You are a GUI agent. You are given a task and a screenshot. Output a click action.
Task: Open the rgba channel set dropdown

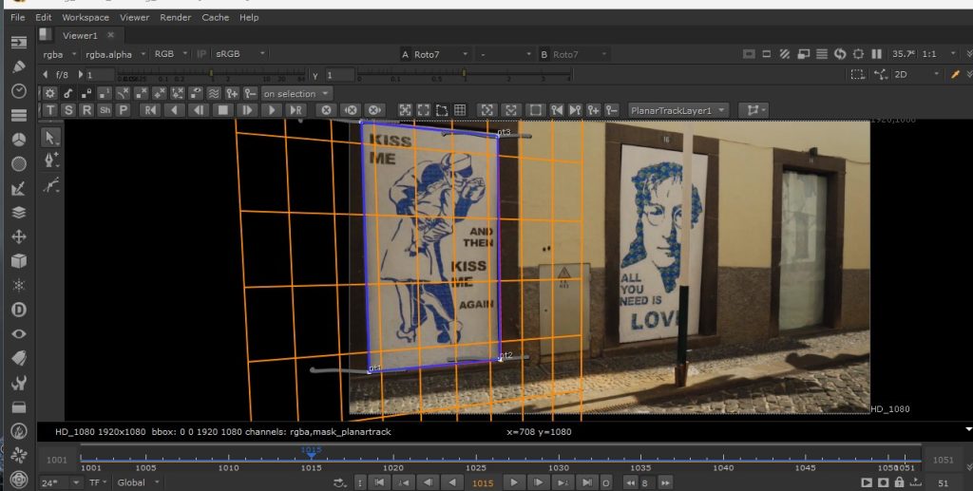click(60, 54)
